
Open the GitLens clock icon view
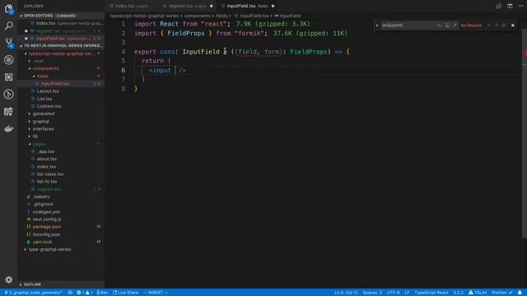click(x=9, y=95)
